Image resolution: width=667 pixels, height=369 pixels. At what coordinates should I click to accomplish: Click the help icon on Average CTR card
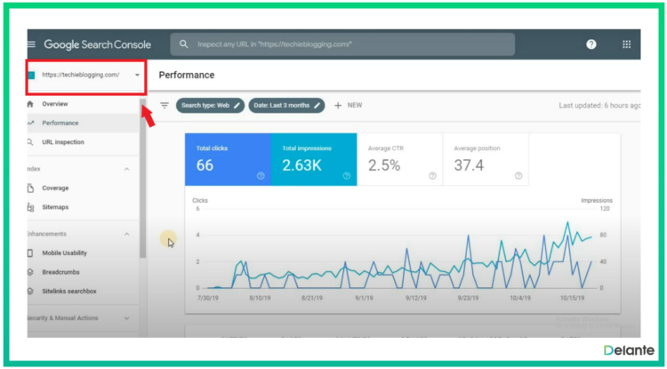tap(432, 176)
